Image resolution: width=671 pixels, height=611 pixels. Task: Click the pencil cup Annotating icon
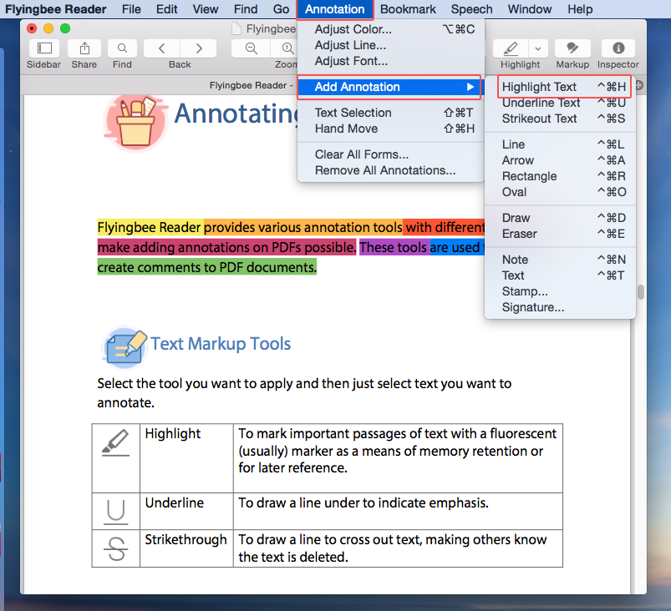[136, 123]
